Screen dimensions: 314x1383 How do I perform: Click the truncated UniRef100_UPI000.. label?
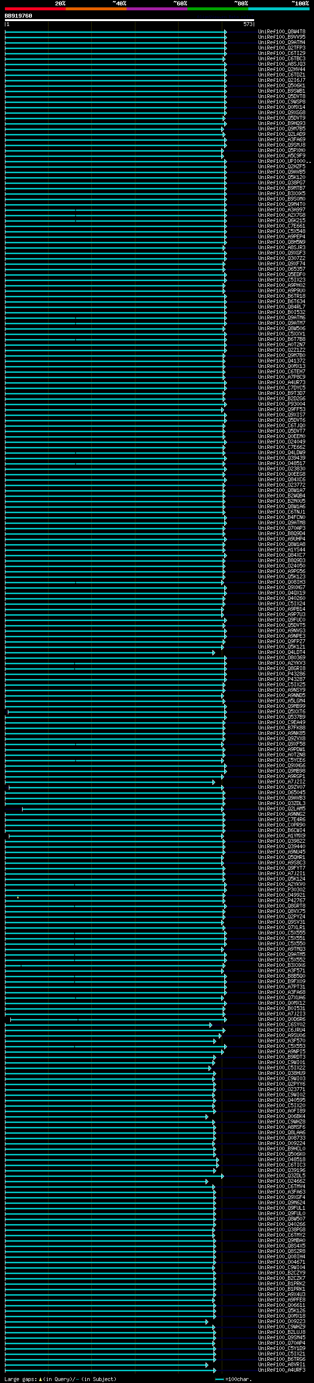coord(285,161)
